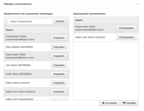
Task: Ontkoppelen Examinator Xebic from linked examinators
Action: coord(127,28)
